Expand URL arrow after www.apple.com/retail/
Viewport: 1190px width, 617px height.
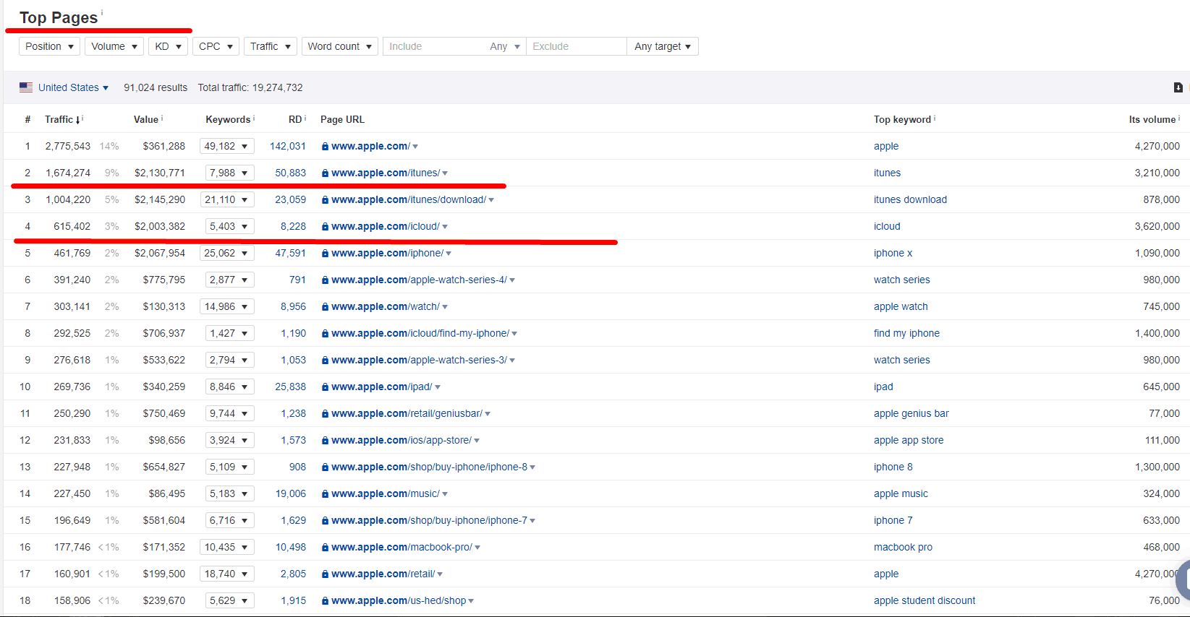[440, 574]
